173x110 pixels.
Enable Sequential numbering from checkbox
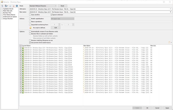pos(30,25)
